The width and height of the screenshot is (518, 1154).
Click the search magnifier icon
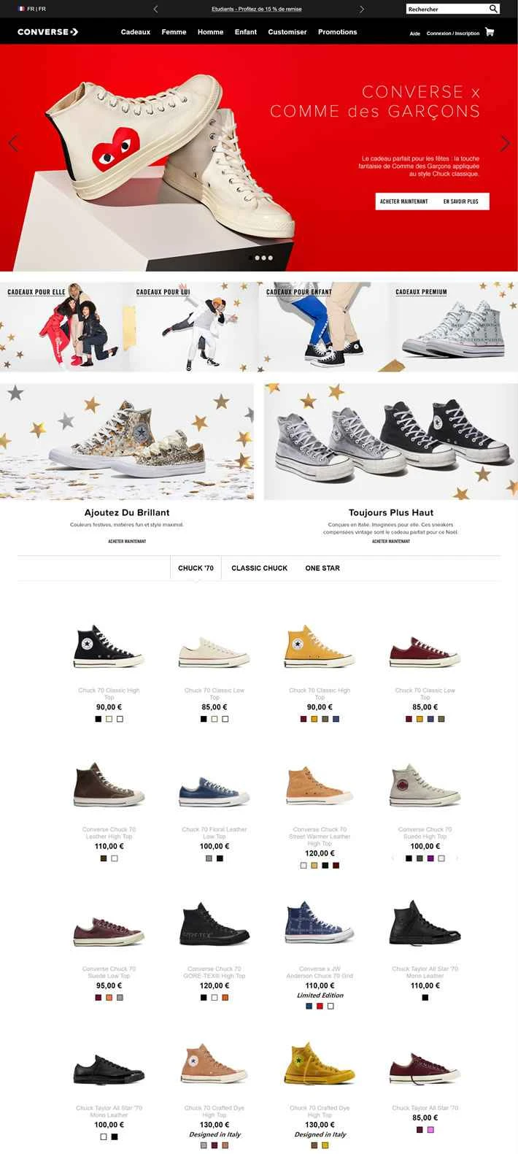coord(493,9)
